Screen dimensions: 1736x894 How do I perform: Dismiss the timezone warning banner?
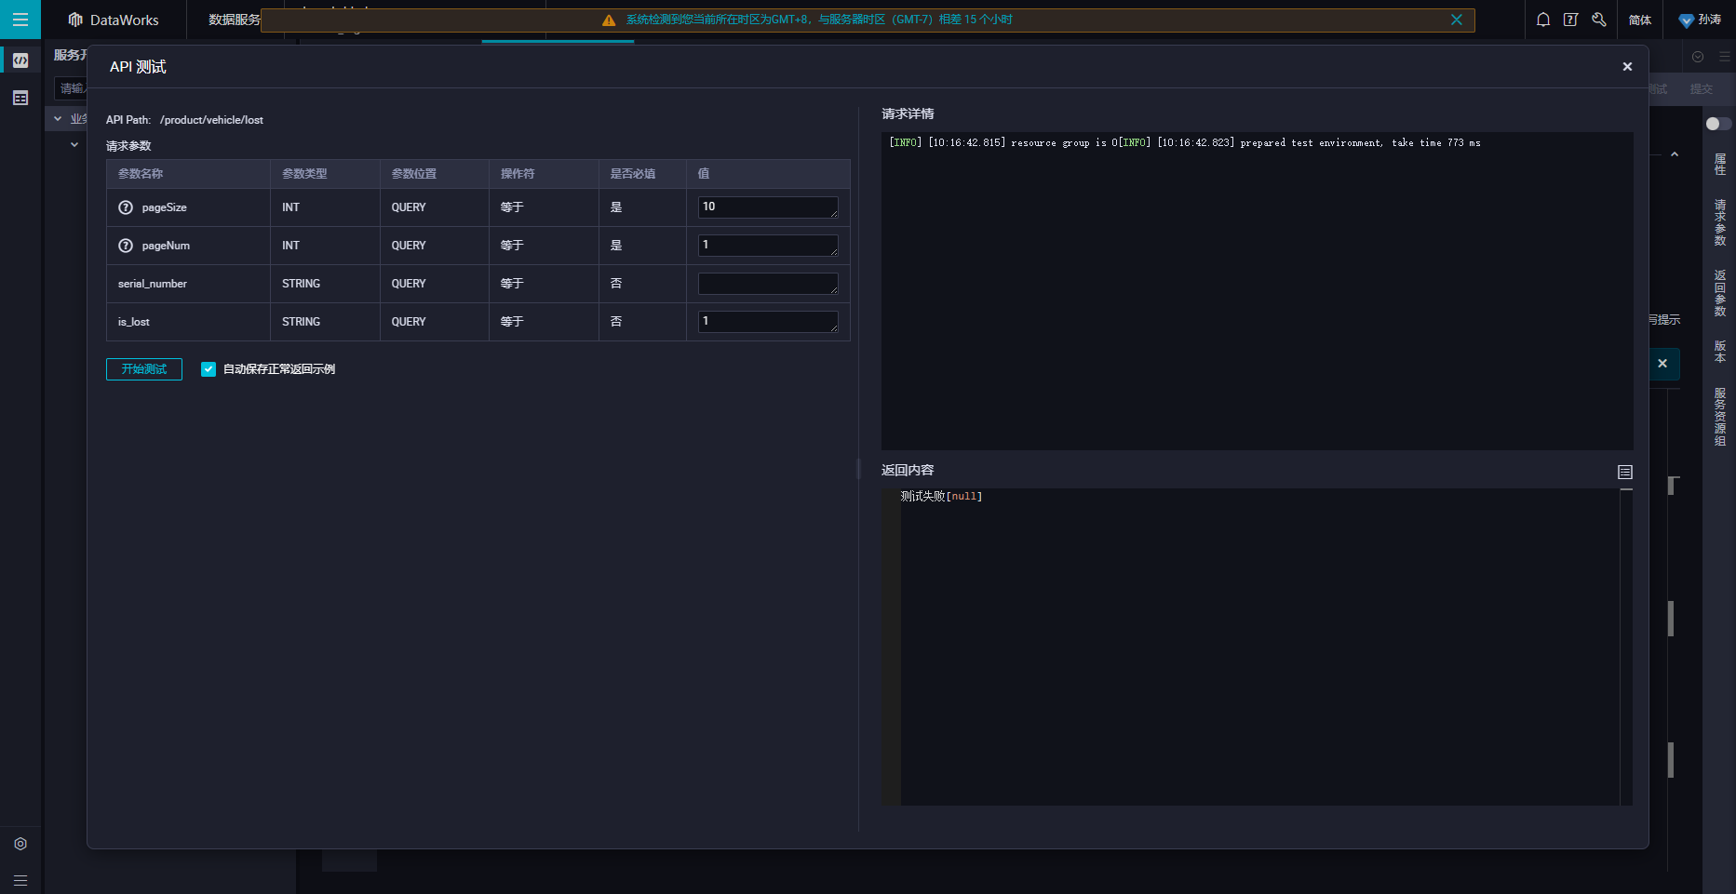coord(1457,20)
